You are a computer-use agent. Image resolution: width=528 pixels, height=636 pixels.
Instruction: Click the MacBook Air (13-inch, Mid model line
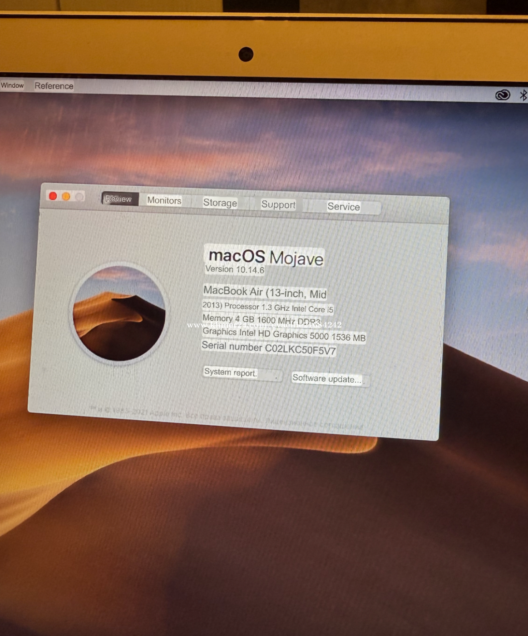point(265,292)
